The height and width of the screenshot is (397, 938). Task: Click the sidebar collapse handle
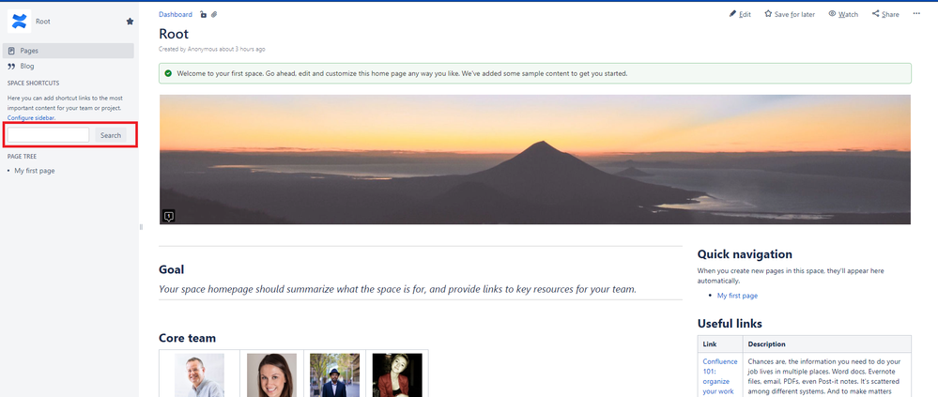pos(141,227)
